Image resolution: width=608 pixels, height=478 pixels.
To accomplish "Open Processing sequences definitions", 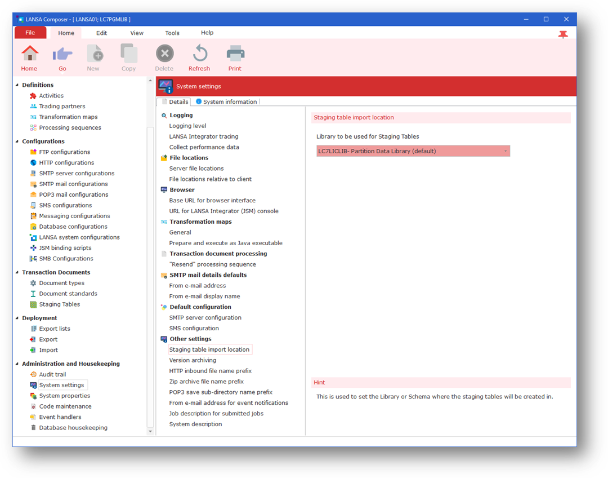I will click(70, 127).
